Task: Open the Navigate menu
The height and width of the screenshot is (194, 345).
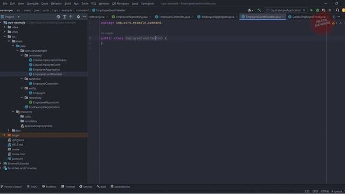Action: (x=32, y=4)
